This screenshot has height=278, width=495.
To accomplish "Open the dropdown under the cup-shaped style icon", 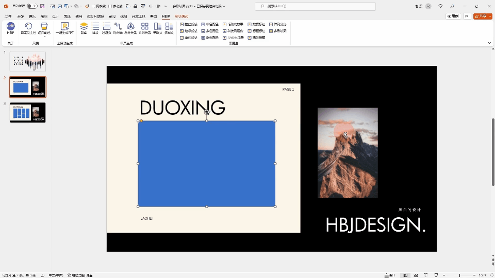I will pos(44,36).
